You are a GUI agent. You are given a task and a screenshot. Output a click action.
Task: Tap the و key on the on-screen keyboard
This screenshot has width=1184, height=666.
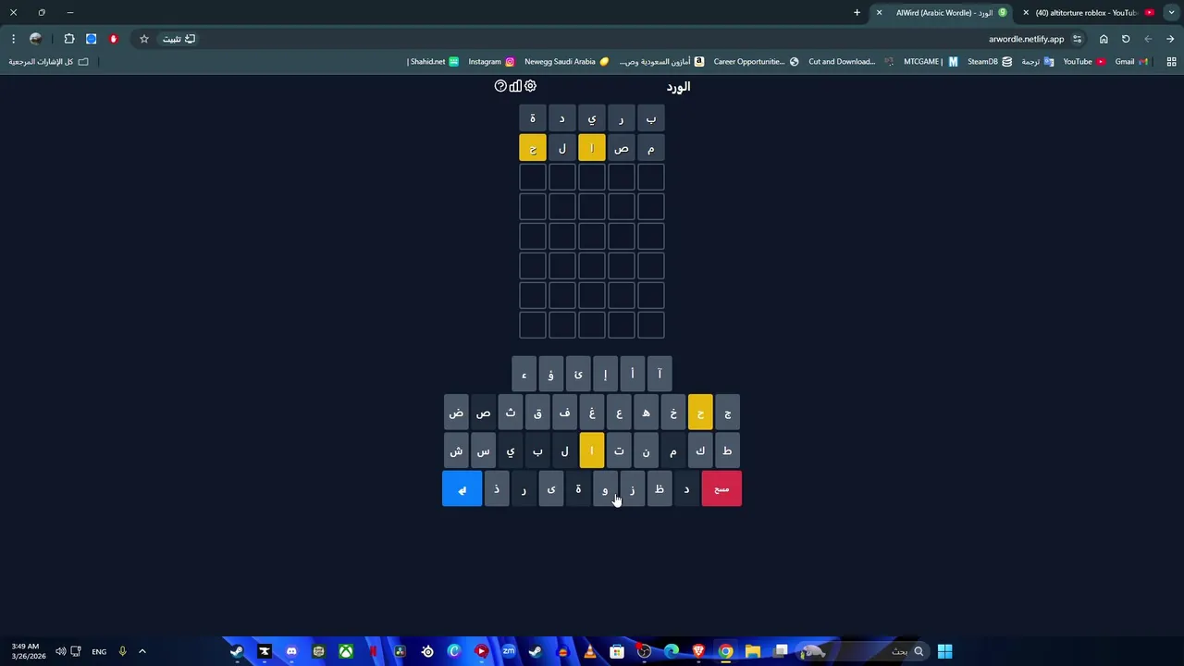pyautogui.click(x=605, y=488)
